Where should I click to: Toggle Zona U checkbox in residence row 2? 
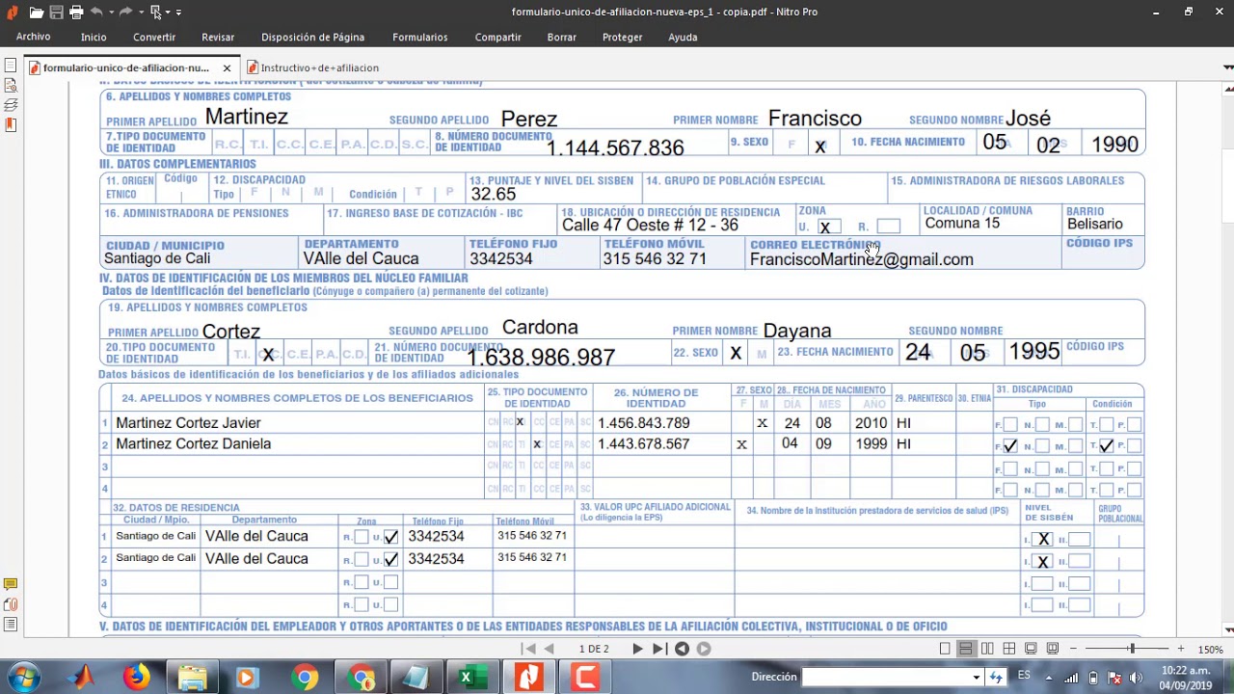pyautogui.click(x=390, y=559)
